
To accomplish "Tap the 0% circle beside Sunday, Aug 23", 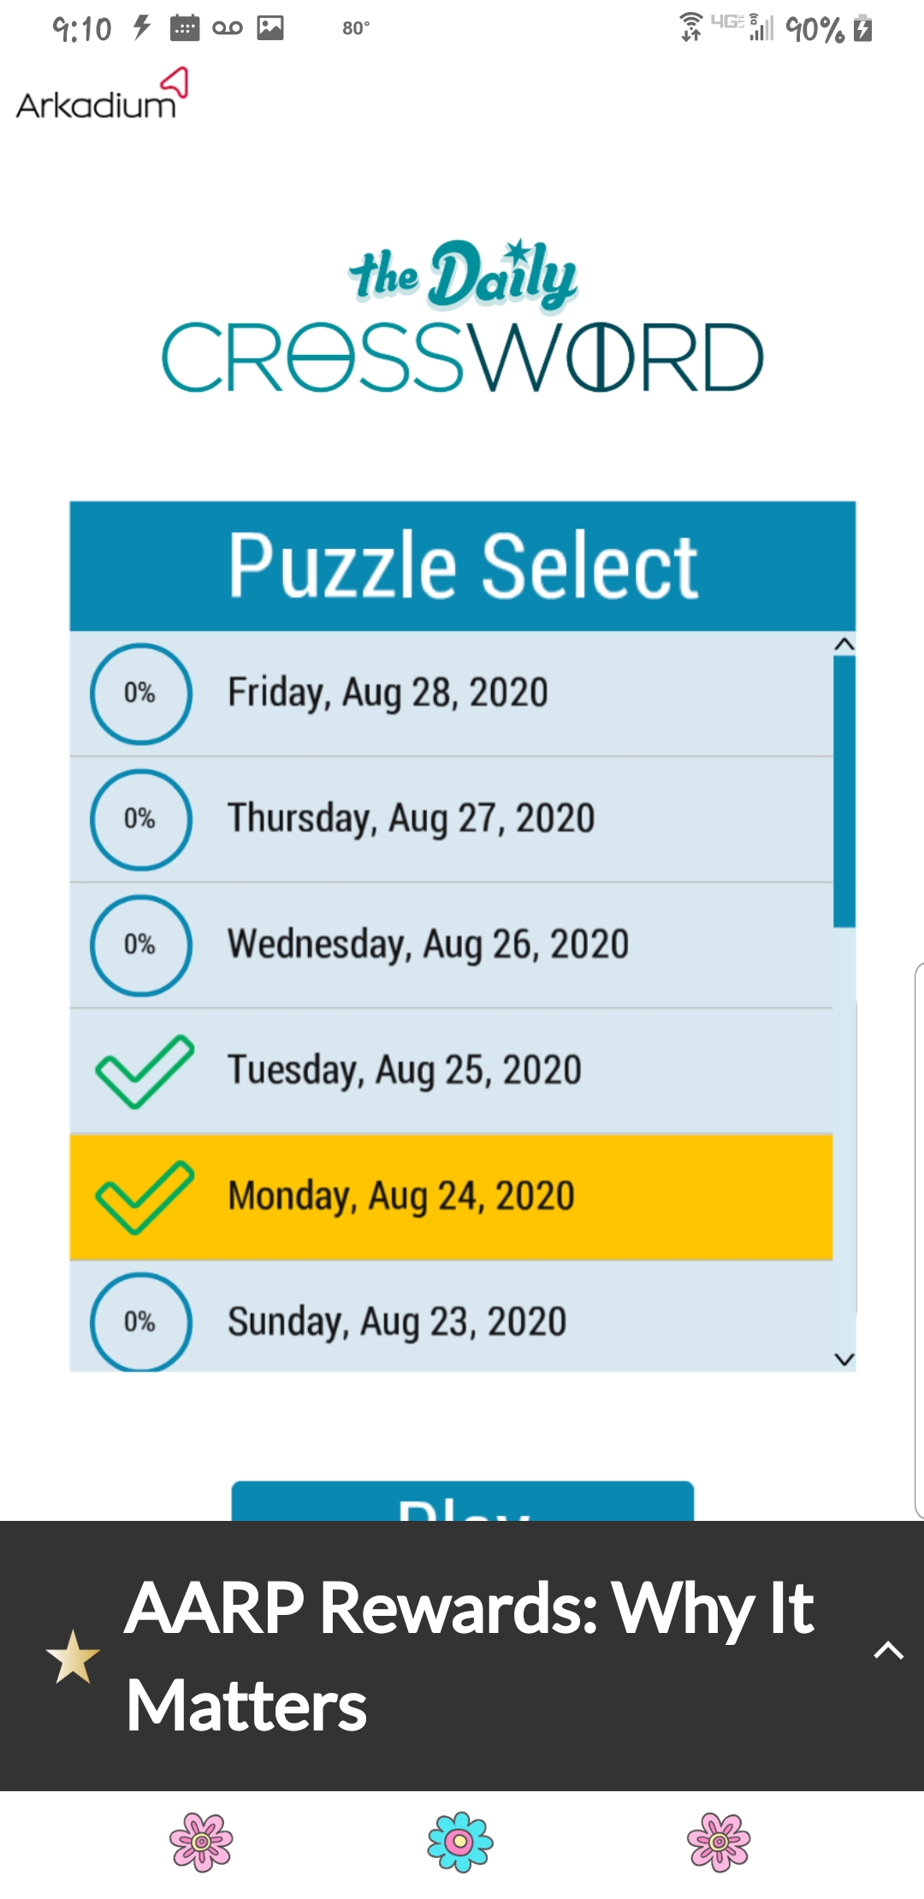I will [140, 1322].
